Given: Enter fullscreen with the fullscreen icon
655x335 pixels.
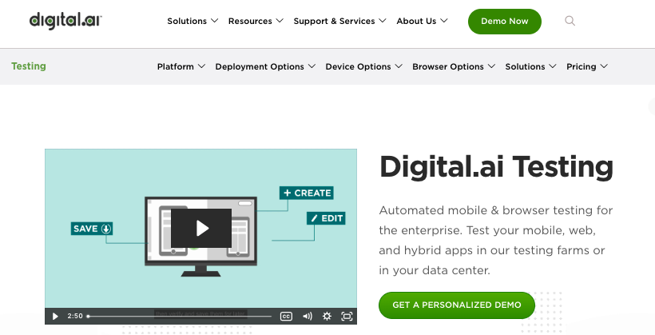Looking at the screenshot, I should (347, 316).
